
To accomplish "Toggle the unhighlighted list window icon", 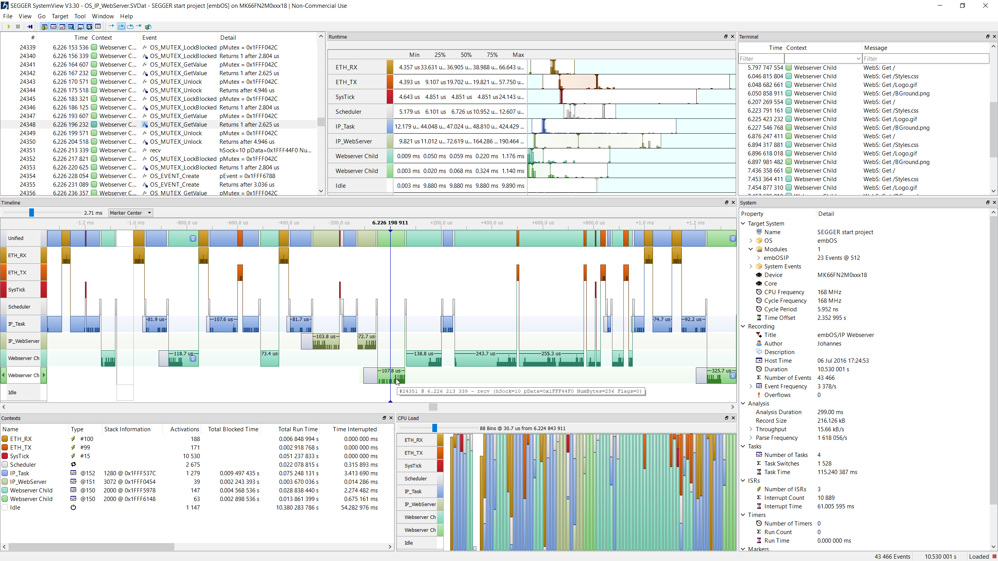I will coord(98,26).
